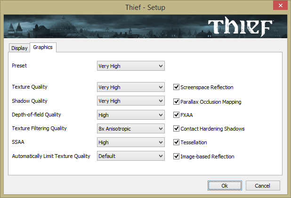Click the "Thief - Setup" window title
291x198 pixels.
pyautogui.click(x=145, y=8)
